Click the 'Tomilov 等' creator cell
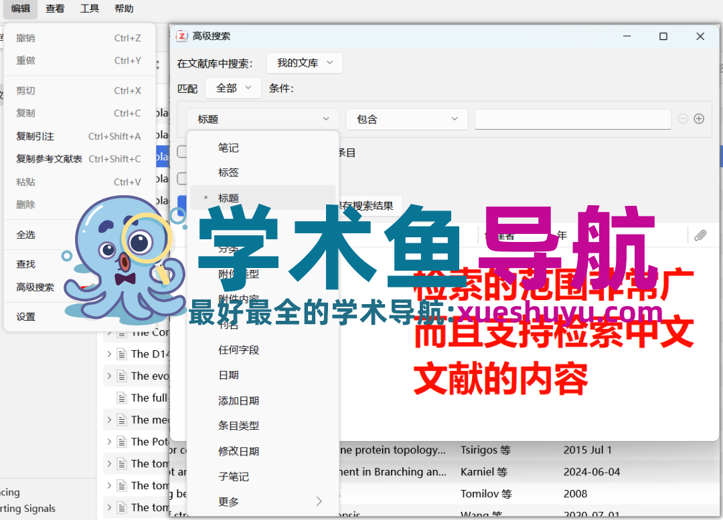This screenshot has width=723, height=520. 486,494
